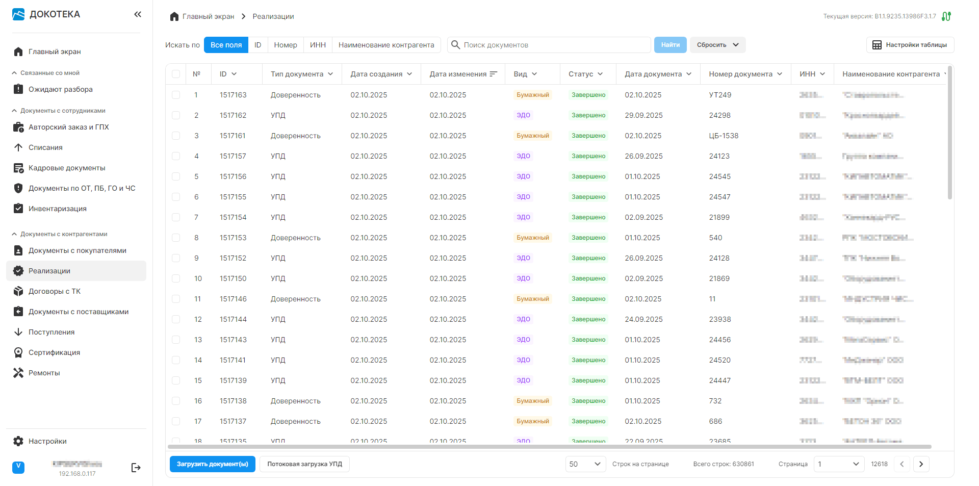Toggle the select-all checkbox in the table header
The image size is (979, 486).
pos(176,74)
